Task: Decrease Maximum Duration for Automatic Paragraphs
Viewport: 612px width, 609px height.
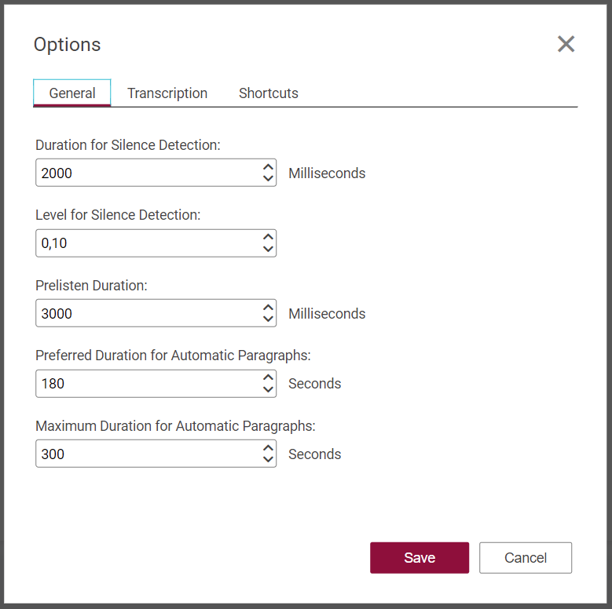Action: click(x=268, y=460)
